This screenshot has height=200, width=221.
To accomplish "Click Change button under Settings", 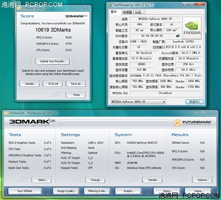I will (x=96, y=180).
